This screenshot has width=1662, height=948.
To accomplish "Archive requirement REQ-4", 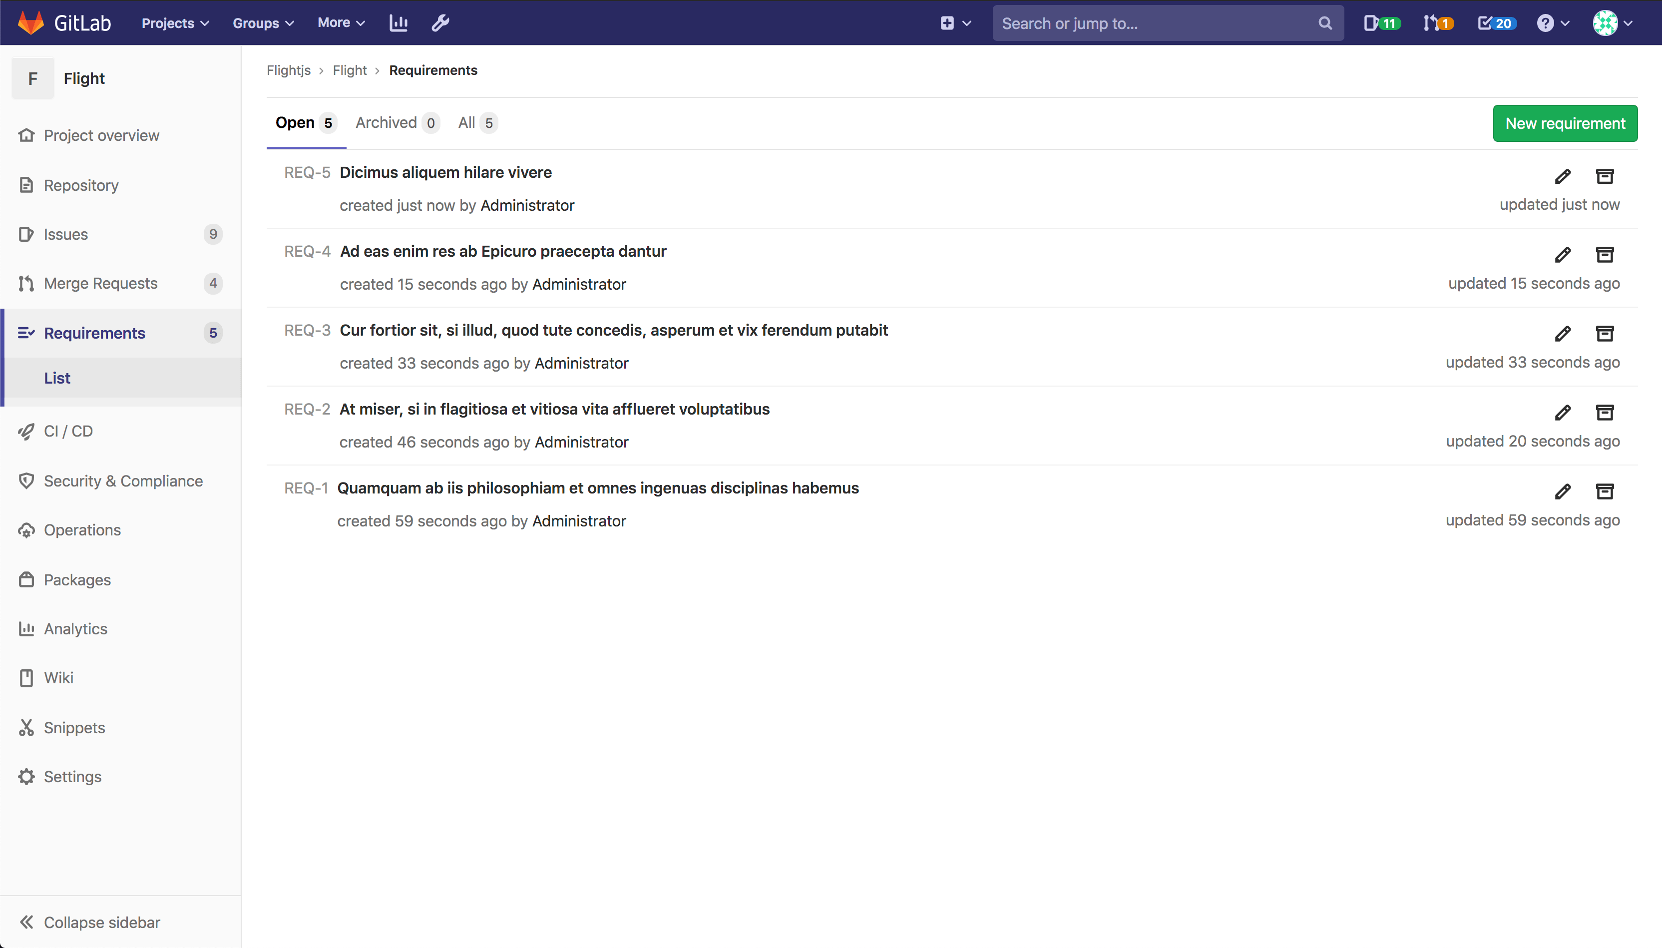I will [1605, 255].
